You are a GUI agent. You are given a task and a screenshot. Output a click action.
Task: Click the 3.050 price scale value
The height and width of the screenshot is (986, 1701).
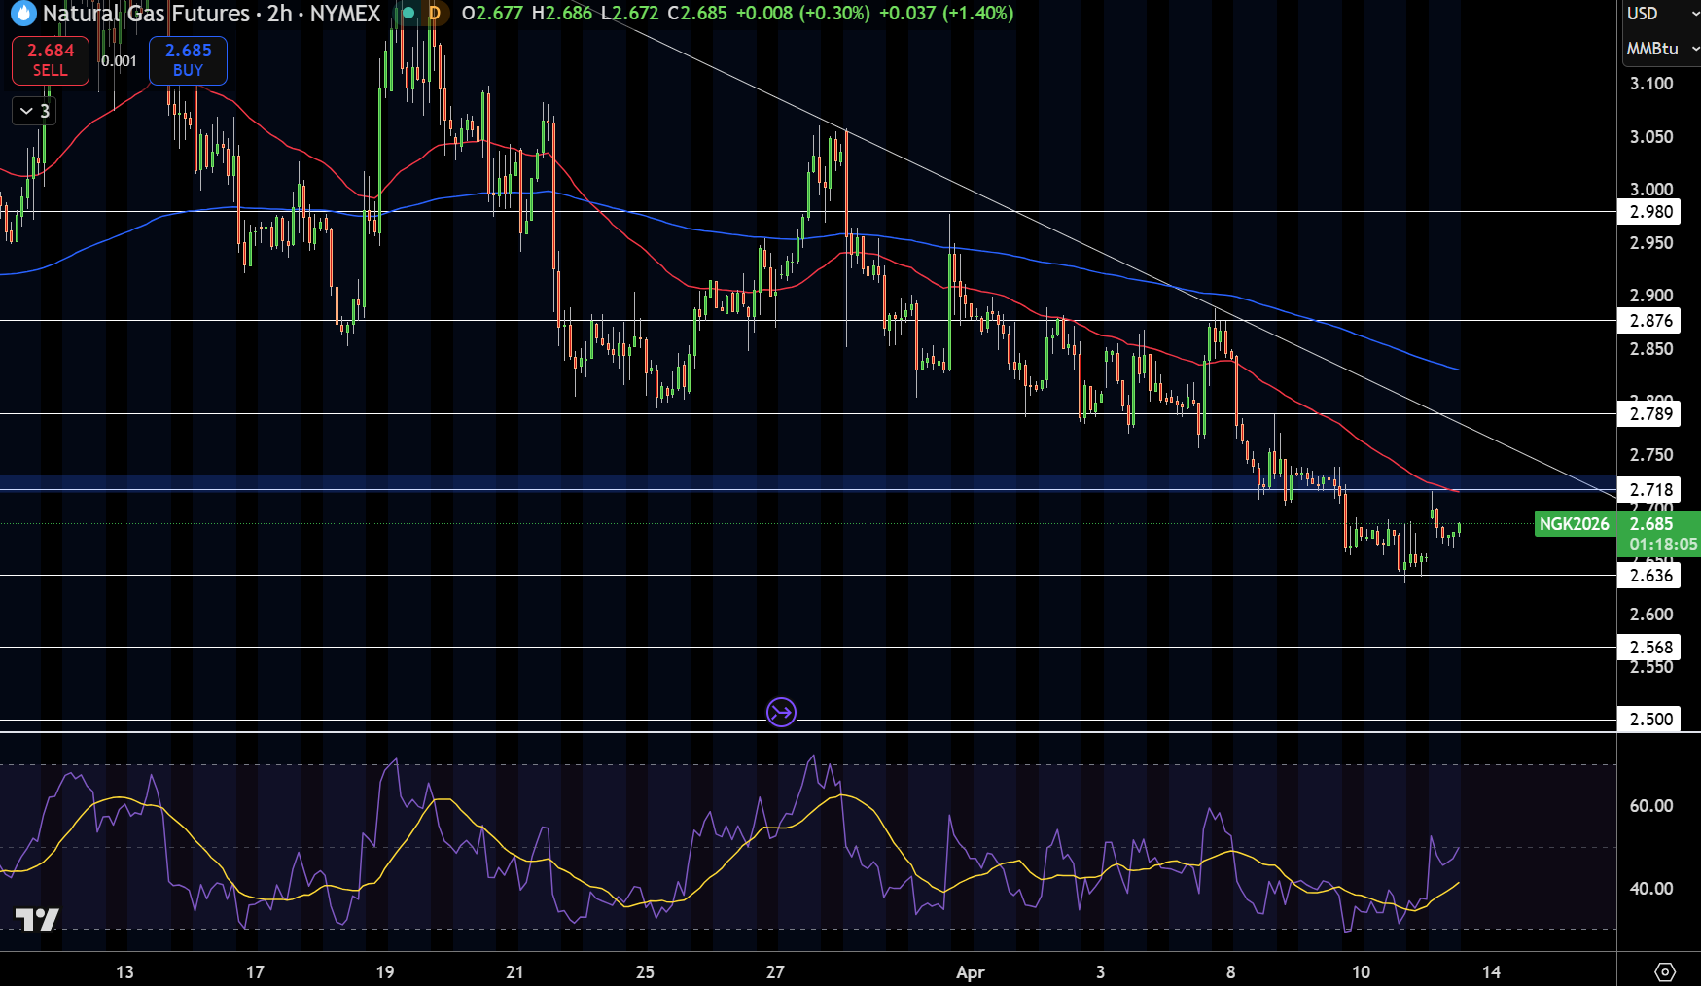click(1651, 137)
